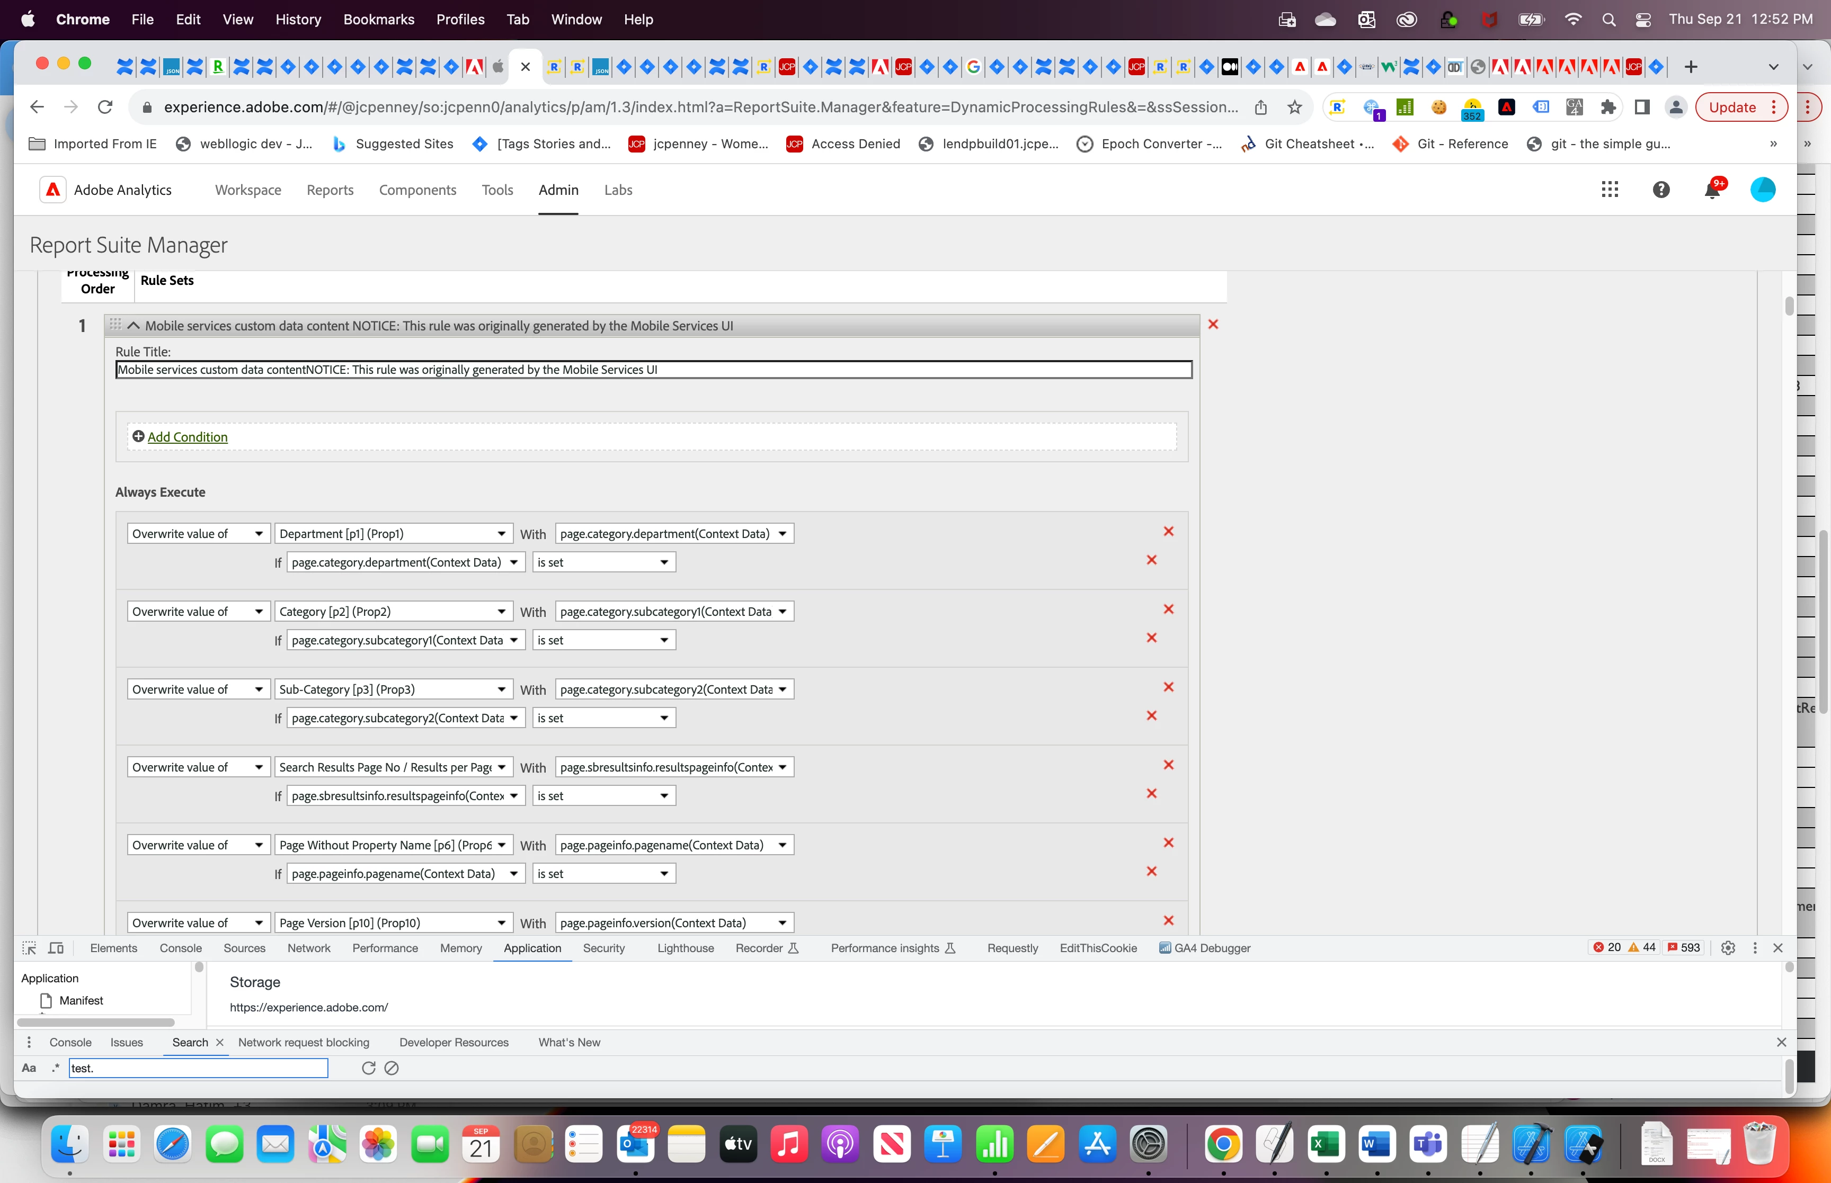The width and height of the screenshot is (1831, 1183).
Task: Open the page.pageinfo.pagename With dropdown
Action: pos(674,845)
